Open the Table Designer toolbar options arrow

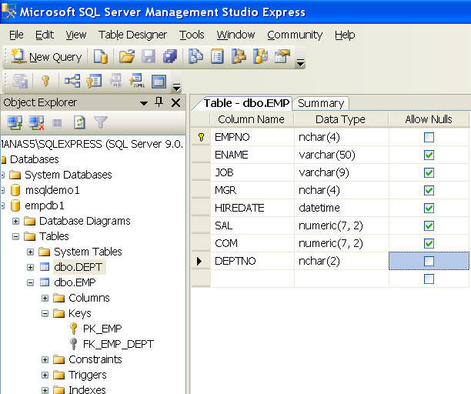click(177, 88)
